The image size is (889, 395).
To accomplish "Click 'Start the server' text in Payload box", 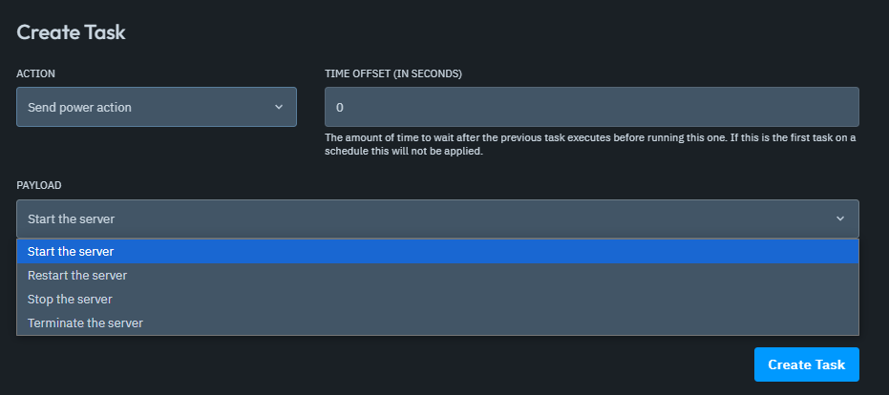I will [71, 218].
